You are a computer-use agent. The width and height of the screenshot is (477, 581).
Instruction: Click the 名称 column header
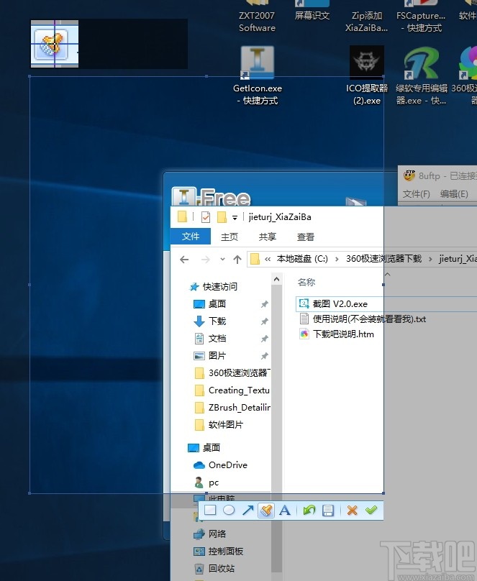306,283
